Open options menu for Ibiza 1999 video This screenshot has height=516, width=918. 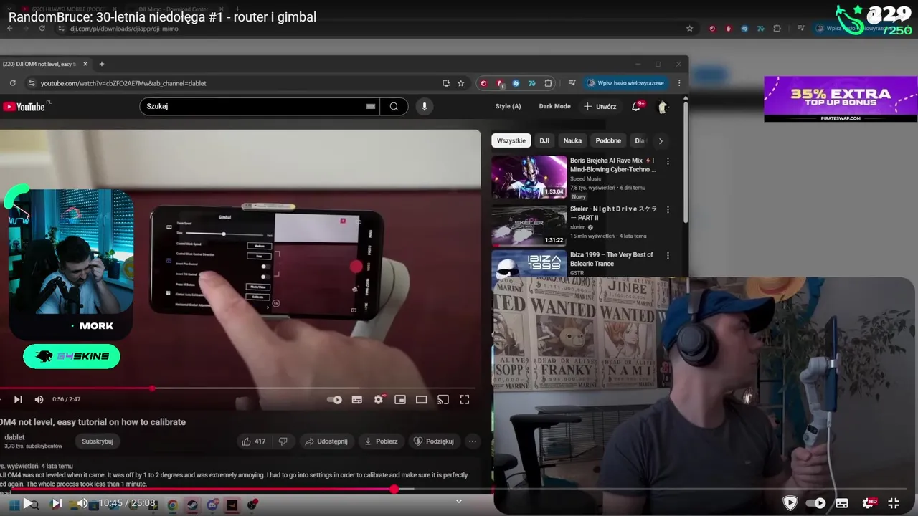coord(668,255)
